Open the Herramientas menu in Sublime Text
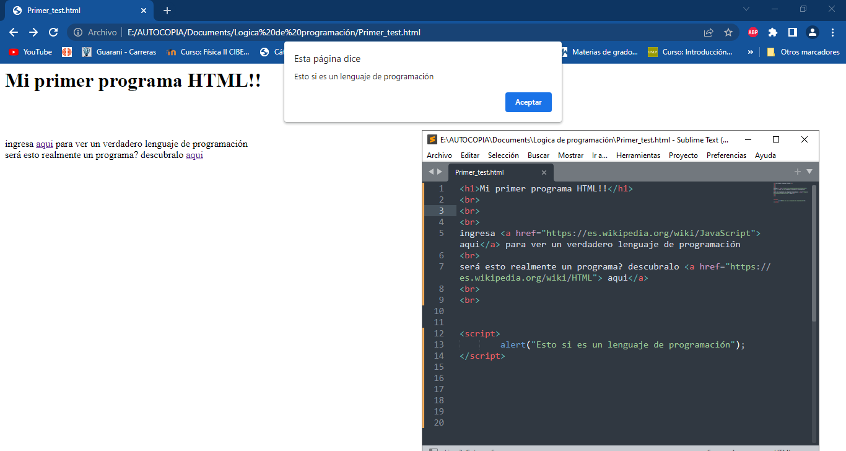 [x=638, y=155]
